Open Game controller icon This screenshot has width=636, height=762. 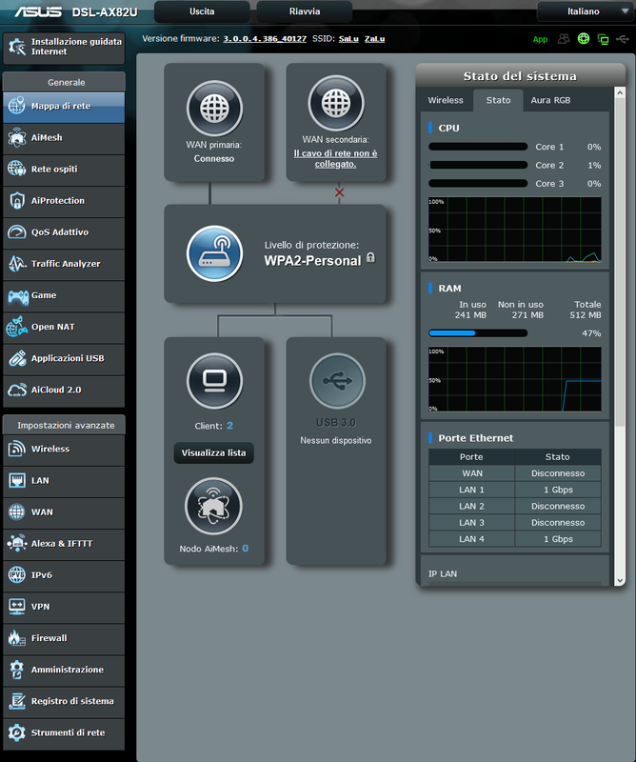[17, 296]
